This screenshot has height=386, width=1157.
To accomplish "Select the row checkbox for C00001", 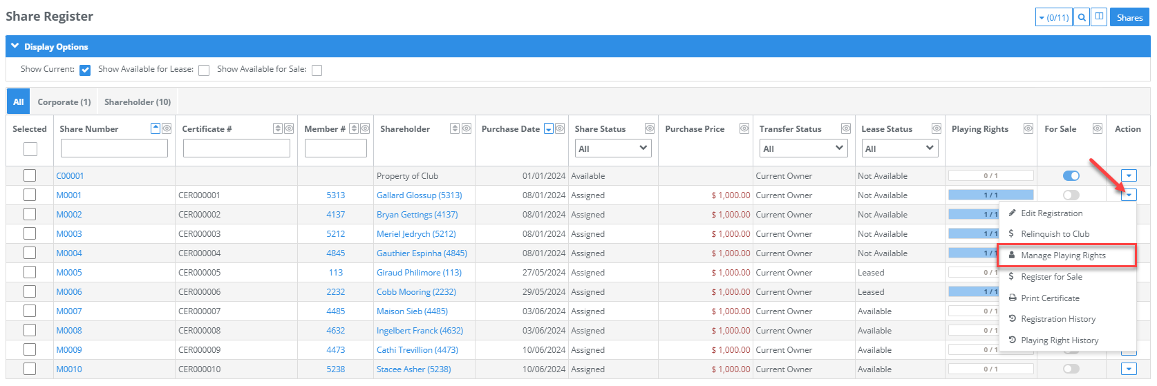I will (x=30, y=175).
